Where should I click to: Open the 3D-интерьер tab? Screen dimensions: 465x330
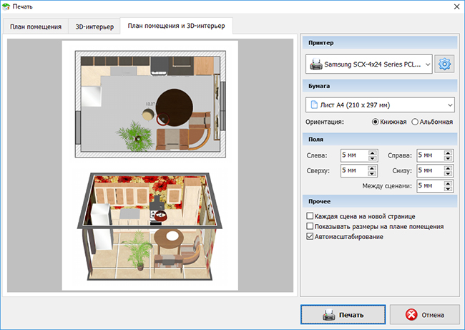pyautogui.click(x=94, y=26)
